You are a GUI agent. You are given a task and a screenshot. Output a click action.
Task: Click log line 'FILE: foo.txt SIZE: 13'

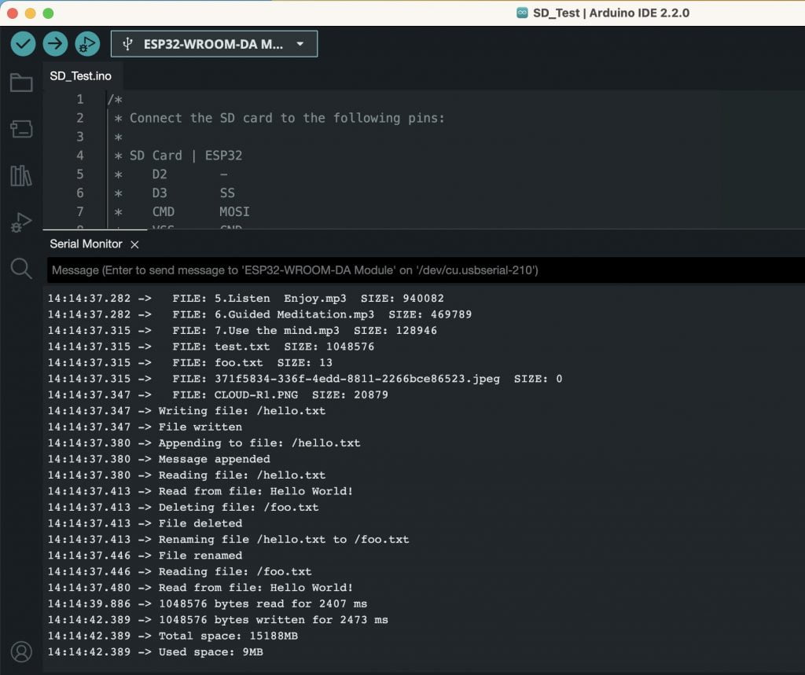click(190, 362)
